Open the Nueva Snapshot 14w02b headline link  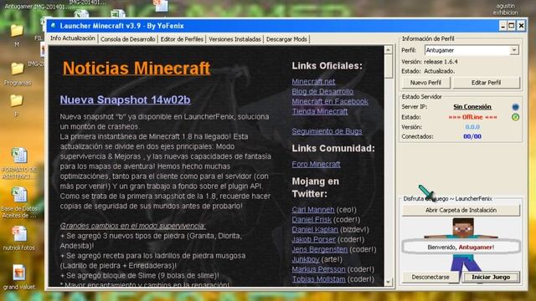click(125, 99)
